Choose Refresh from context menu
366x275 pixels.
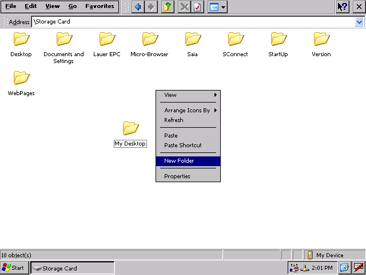(188, 120)
